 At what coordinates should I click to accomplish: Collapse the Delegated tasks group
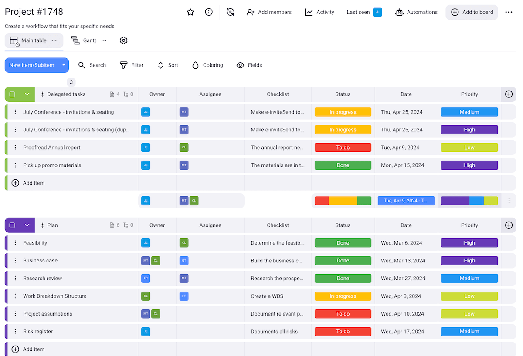[27, 94]
